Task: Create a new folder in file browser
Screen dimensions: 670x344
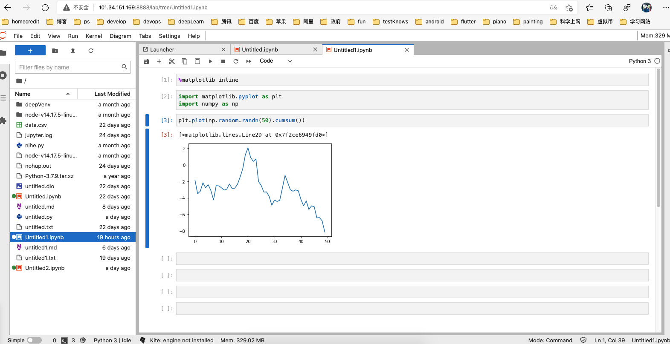Action: pos(55,51)
